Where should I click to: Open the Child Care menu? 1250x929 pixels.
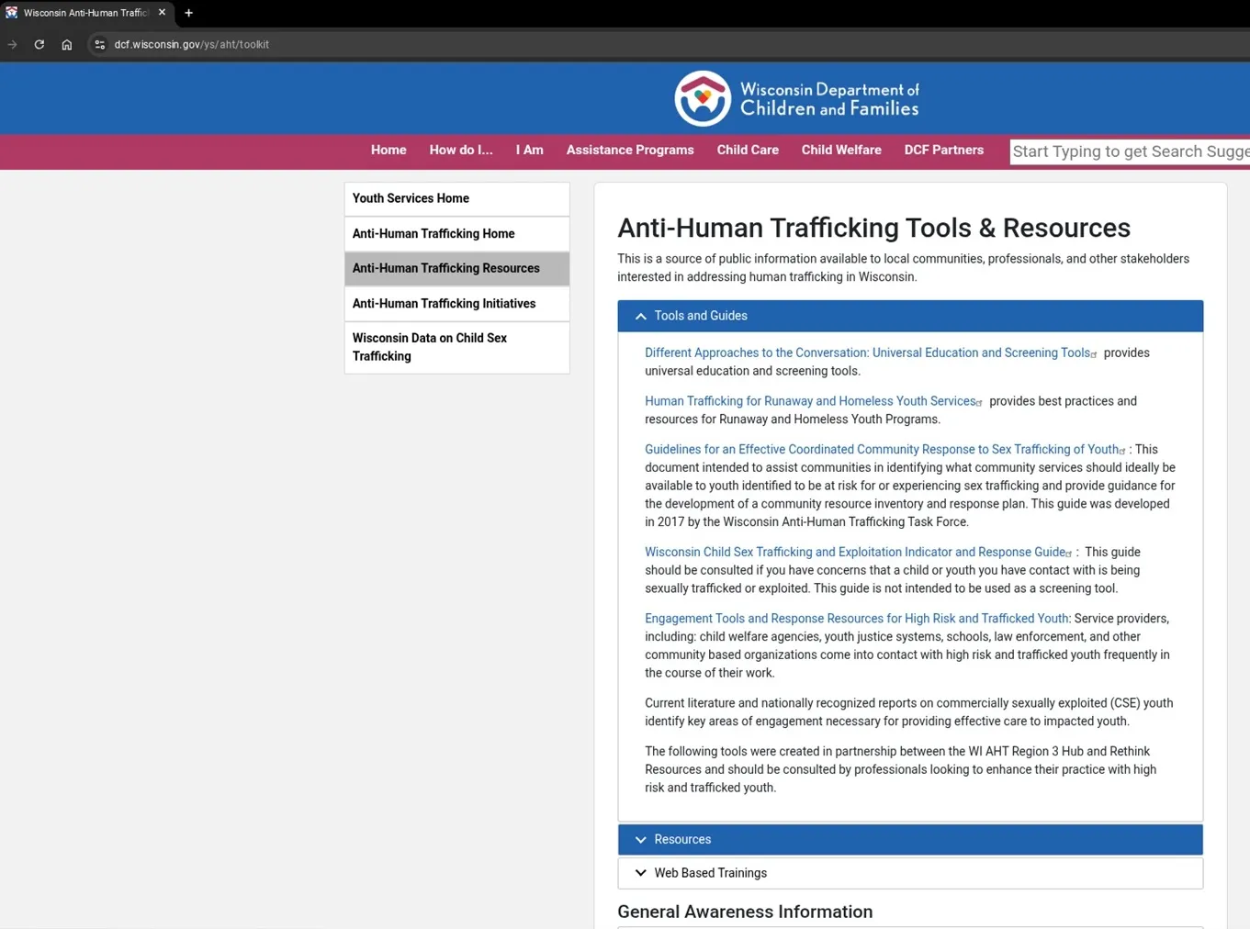(x=748, y=150)
